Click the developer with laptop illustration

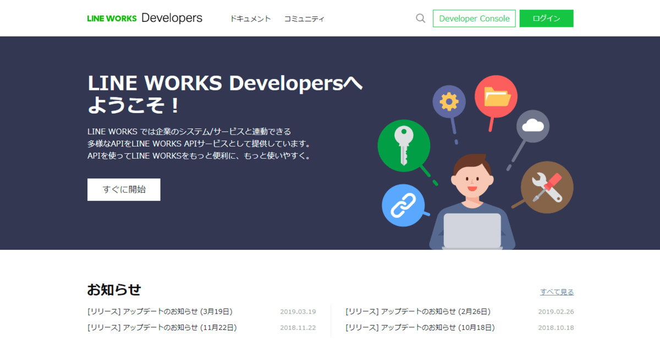pos(472,202)
